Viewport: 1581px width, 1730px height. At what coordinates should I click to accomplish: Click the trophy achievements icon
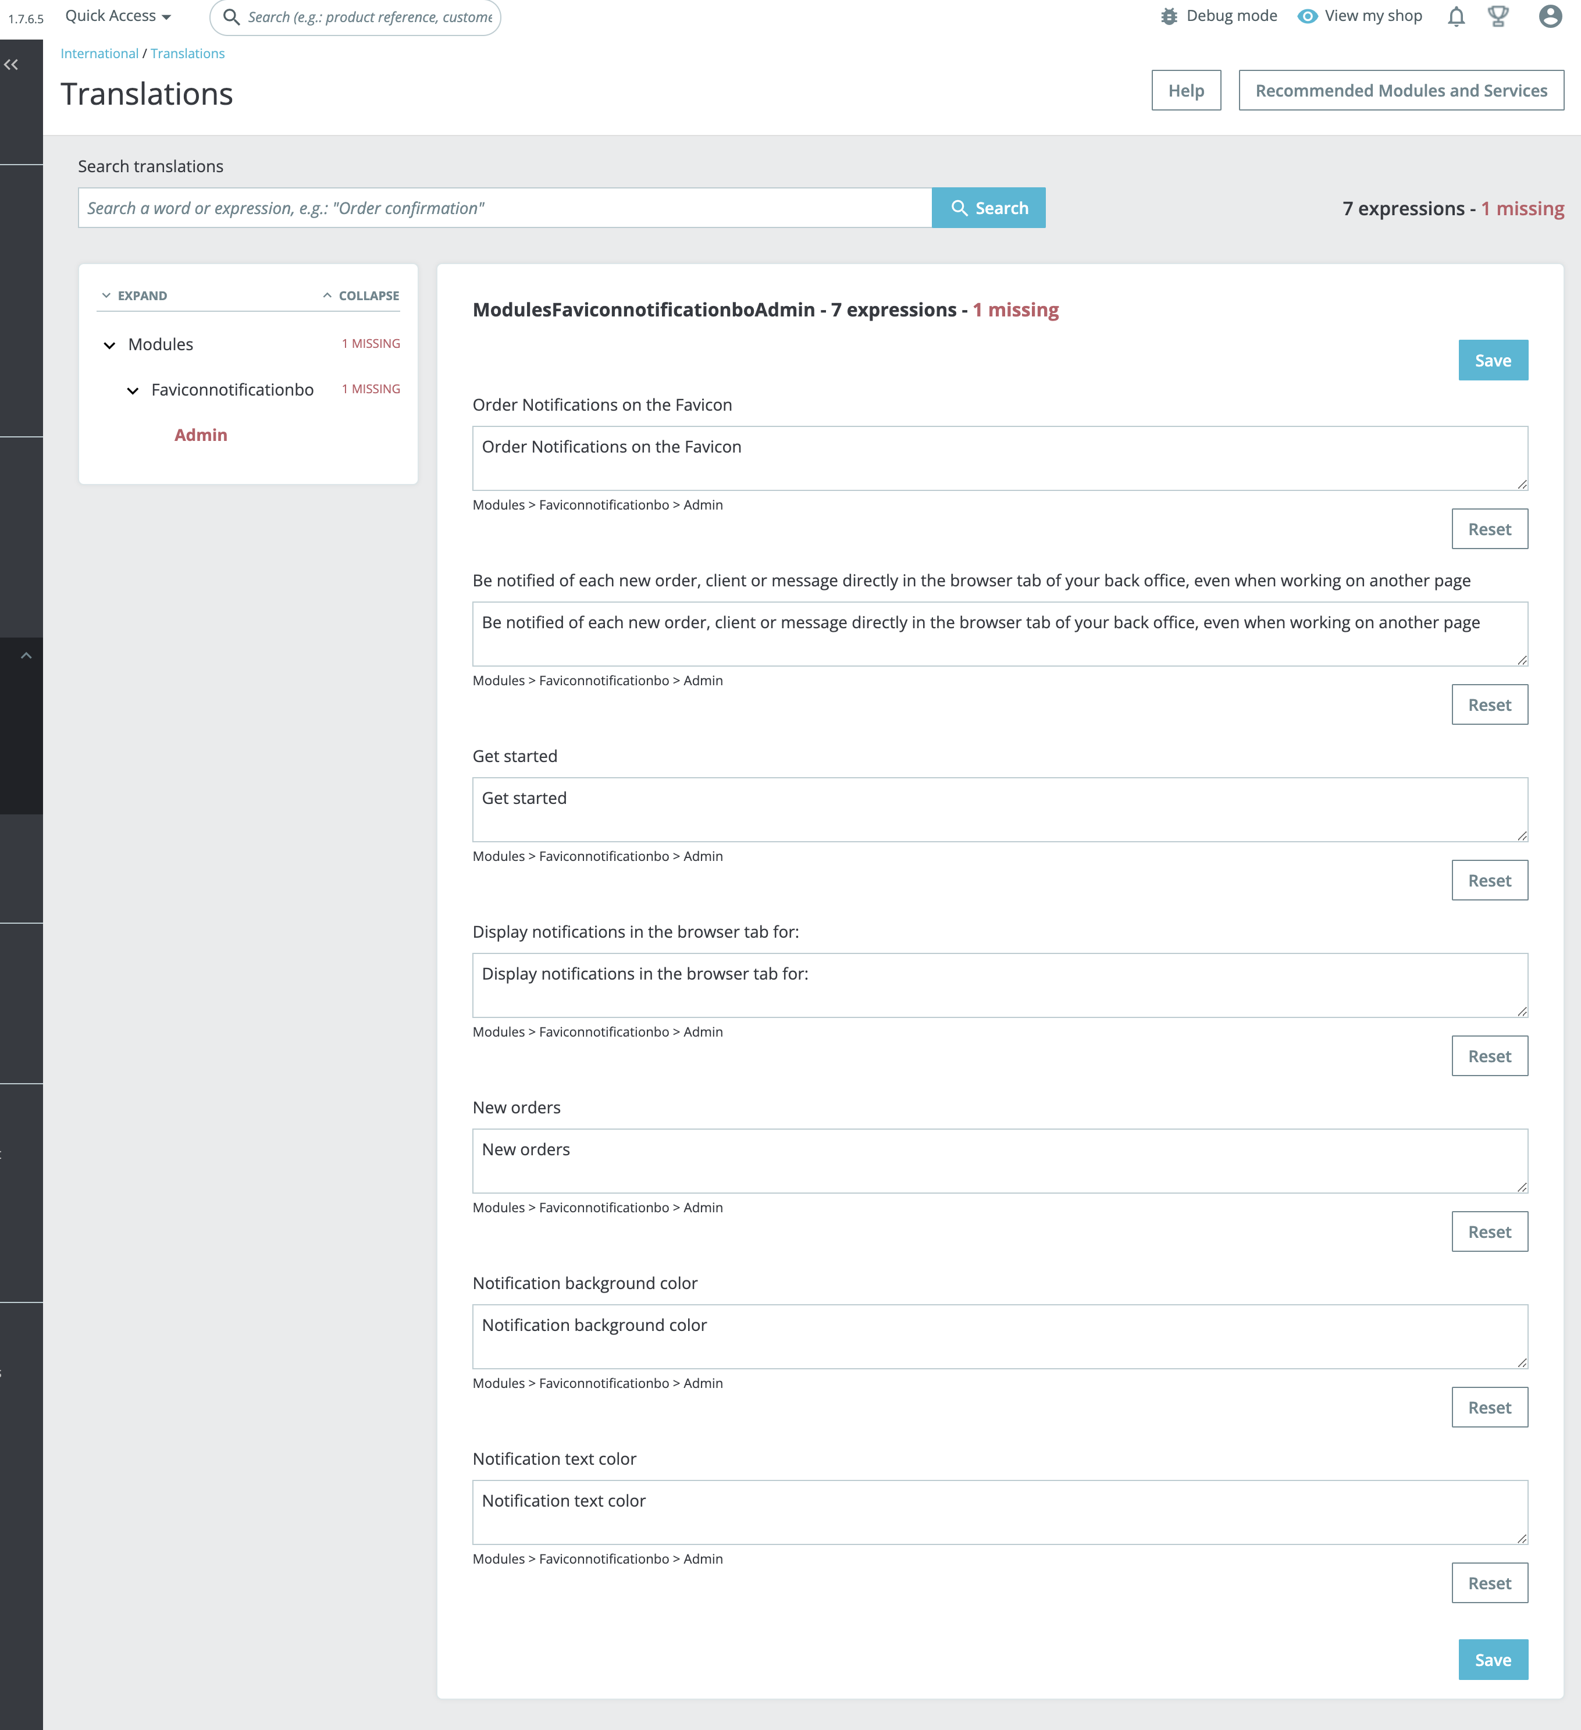(1498, 16)
